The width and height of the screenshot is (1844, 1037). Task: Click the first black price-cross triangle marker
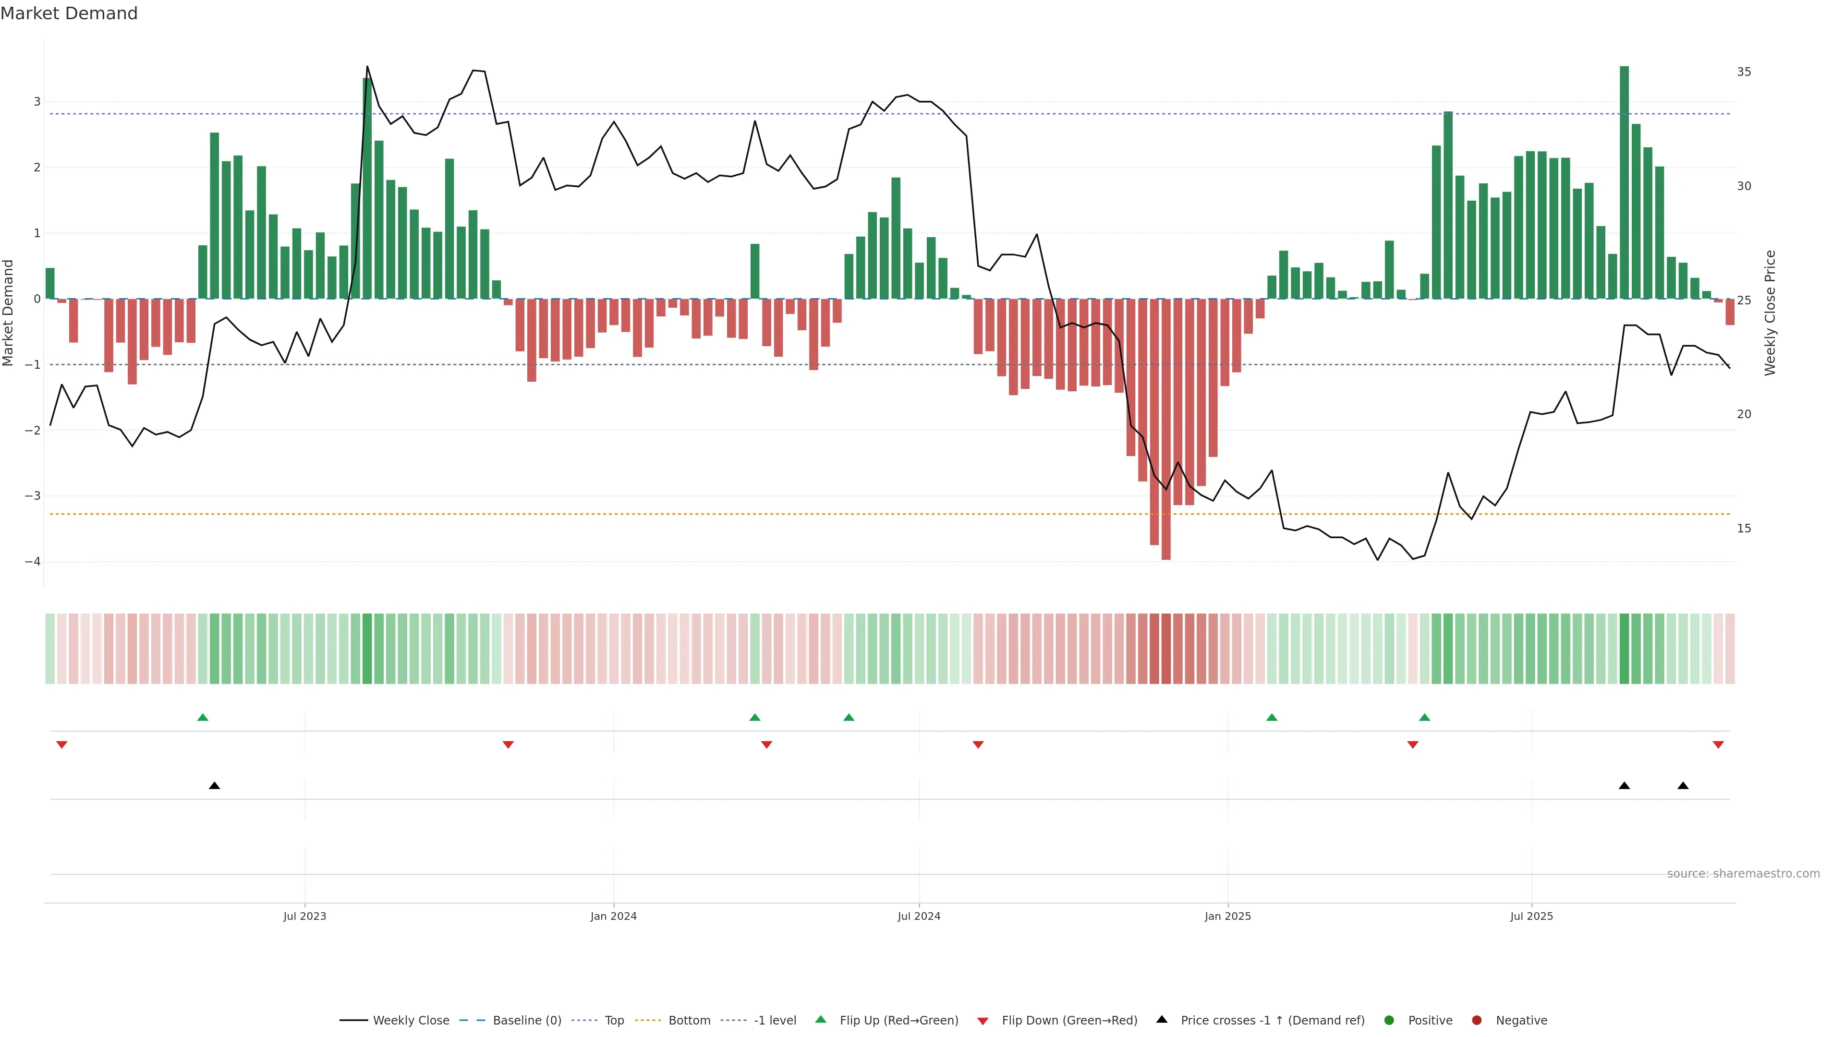(x=214, y=786)
